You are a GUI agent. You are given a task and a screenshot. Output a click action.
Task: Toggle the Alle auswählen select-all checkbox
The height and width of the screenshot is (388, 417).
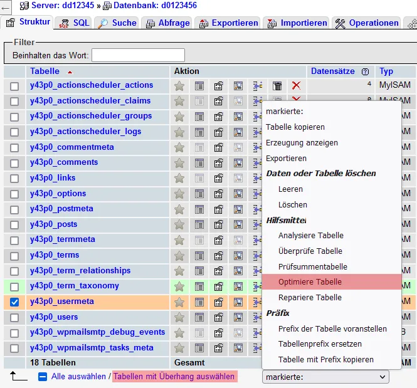[43, 377]
